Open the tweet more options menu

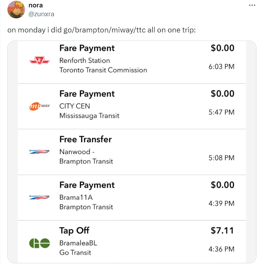[252, 5]
